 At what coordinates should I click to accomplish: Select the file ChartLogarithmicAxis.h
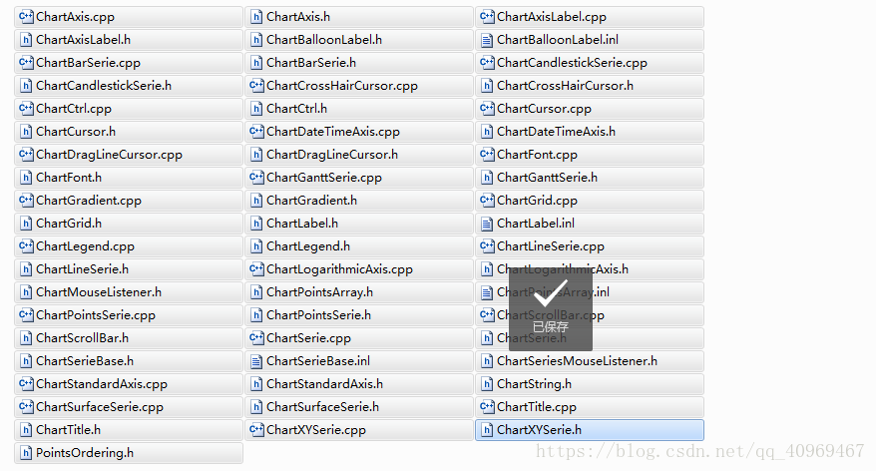point(590,269)
